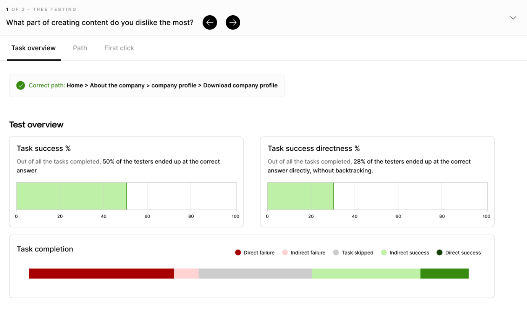Click the previous task arrow button
Image resolution: width=527 pixels, height=309 pixels.
[210, 23]
